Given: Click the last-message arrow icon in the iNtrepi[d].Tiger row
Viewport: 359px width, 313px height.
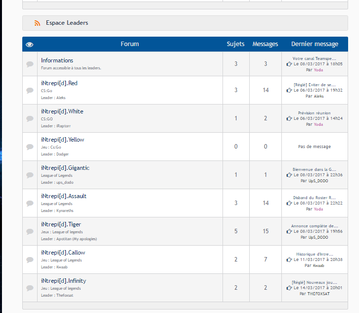Looking at the screenshot, I should tap(289, 231).
